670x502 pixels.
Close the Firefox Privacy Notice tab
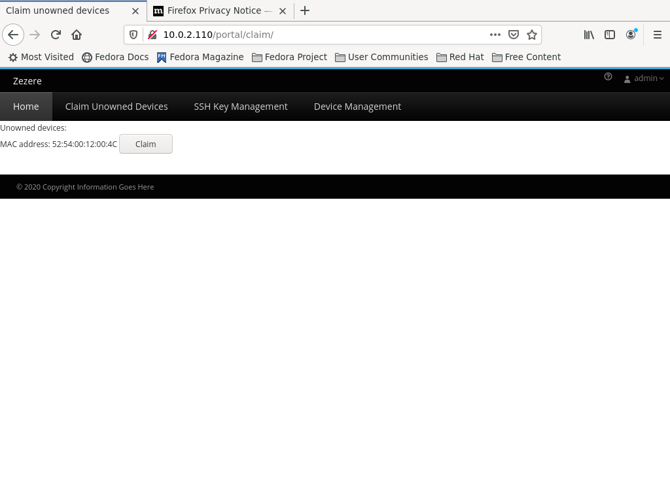[x=283, y=11]
